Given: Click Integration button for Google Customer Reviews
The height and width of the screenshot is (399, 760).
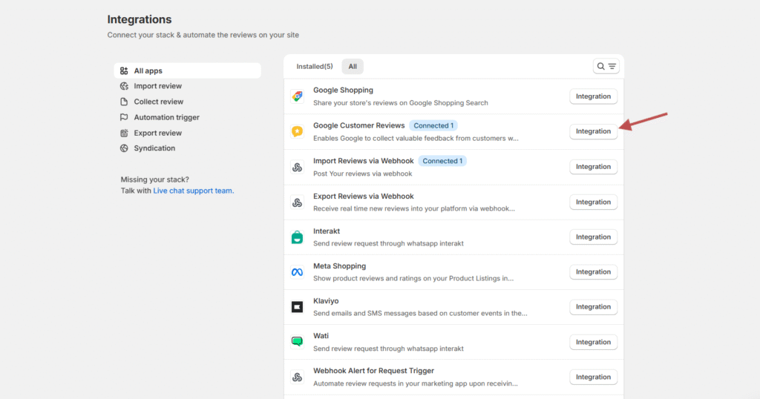Looking at the screenshot, I should [x=593, y=131].
